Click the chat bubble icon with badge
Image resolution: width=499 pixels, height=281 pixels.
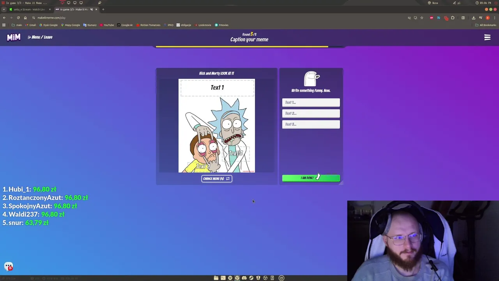click(9, 267)
